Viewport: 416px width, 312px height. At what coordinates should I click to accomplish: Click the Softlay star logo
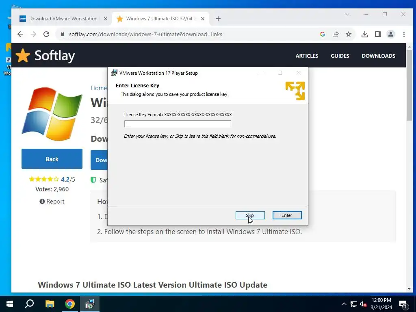(23, 55)
